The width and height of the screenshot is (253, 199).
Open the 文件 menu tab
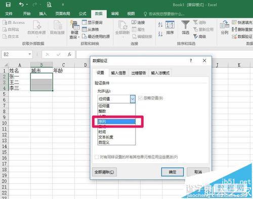(9, 14)
